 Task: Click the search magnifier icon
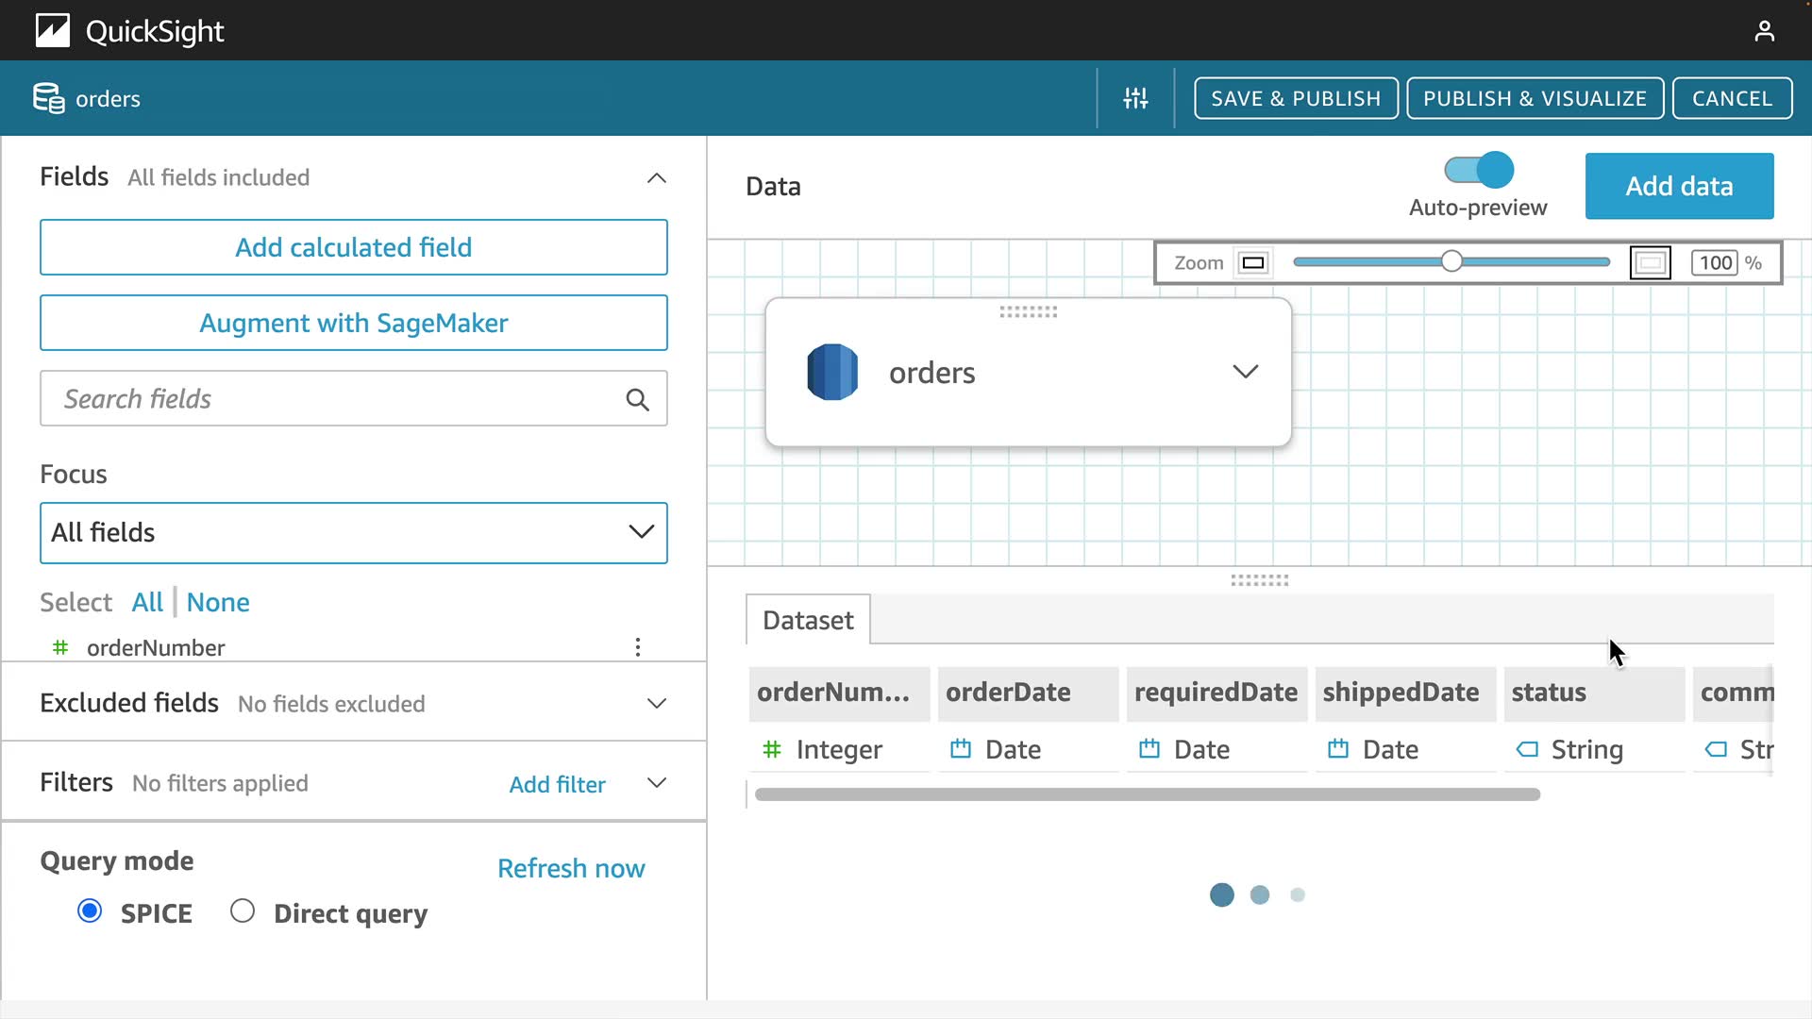click(637, 399)
